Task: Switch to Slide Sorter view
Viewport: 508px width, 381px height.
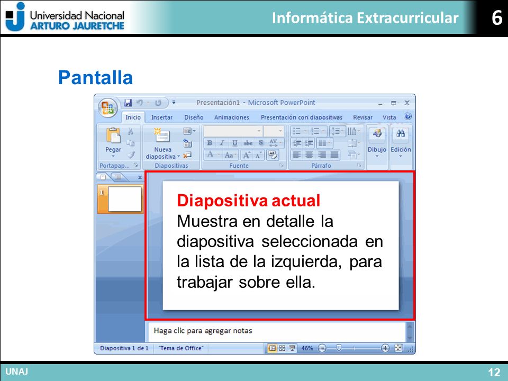Action: [282, 348]
